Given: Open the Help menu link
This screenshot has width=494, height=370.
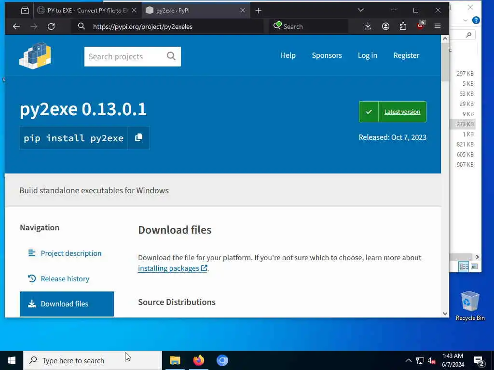Looking at the screenshot, I should (x=288, y=55).
